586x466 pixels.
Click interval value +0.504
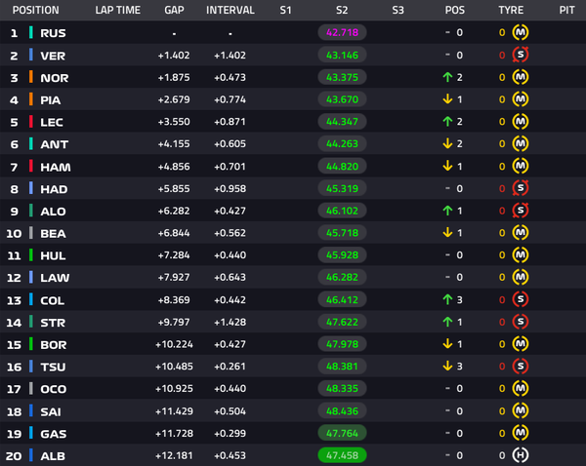click(x=230, y=411)
